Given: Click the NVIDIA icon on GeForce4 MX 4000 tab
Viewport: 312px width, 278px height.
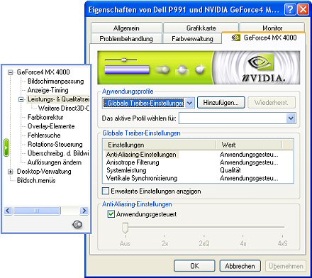Looking at the screenshot, I should (x=235, y=38).
